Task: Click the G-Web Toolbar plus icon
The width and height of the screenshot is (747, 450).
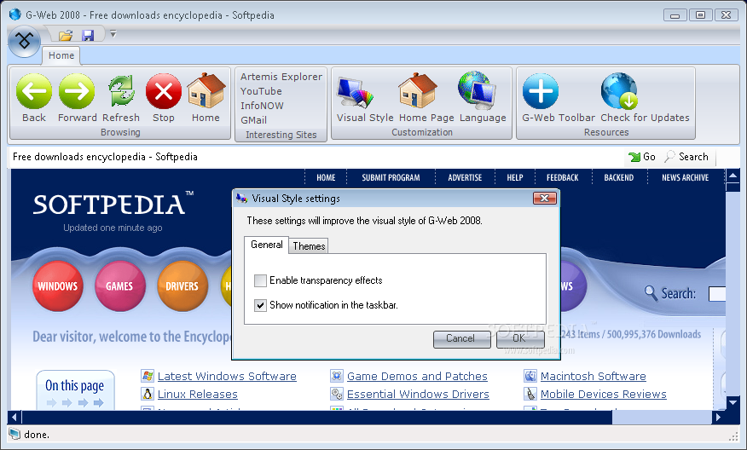Action: point(541,91)
